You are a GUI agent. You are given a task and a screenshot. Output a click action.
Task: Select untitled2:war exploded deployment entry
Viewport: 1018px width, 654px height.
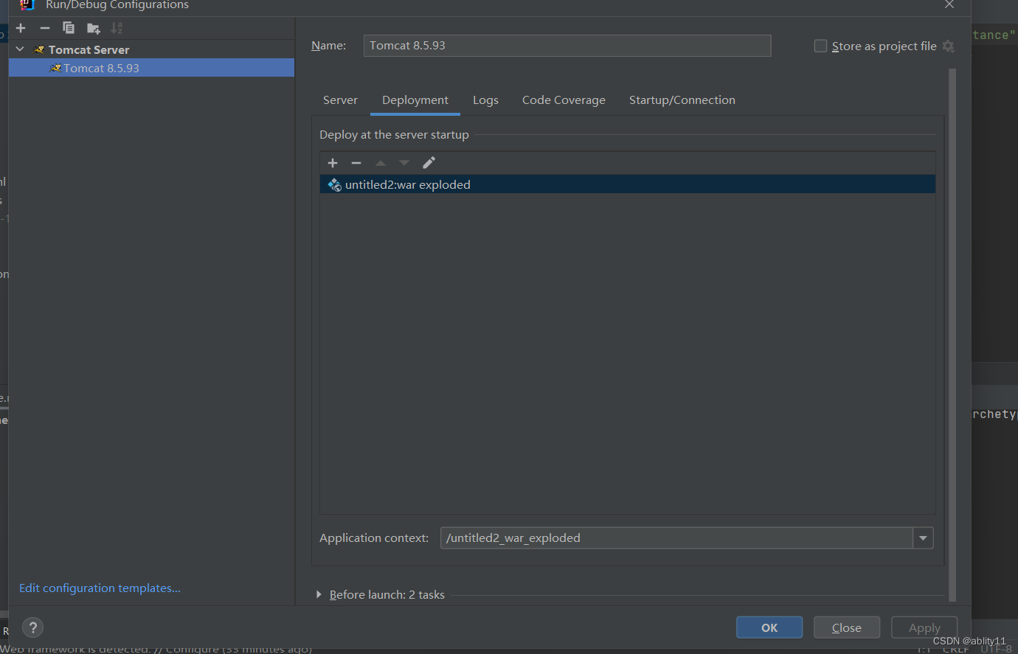[x=628, y=184]
